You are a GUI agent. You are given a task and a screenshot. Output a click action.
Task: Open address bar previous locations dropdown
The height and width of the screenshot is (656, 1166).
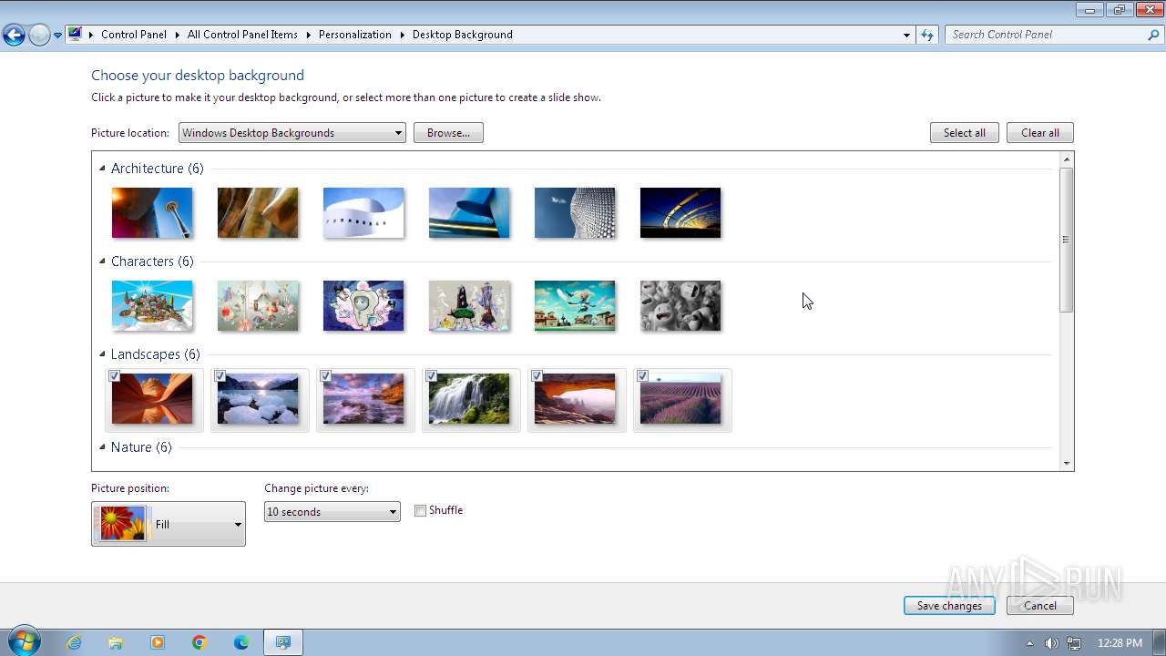[x=906, y=35]
